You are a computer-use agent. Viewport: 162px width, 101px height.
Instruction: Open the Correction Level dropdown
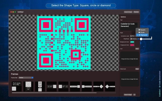click(x=133, y=36)
